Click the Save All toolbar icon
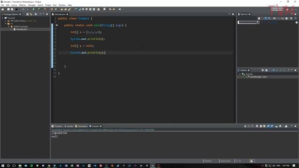This screenshot has height=168, width=299. [12, 9]
